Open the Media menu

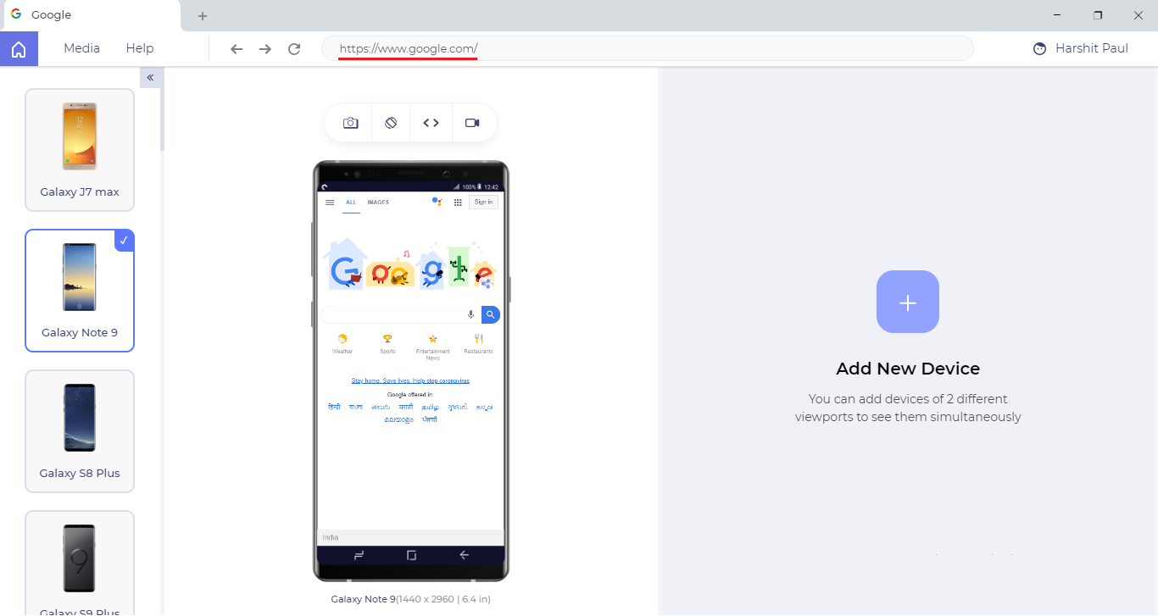coord(81,48)
